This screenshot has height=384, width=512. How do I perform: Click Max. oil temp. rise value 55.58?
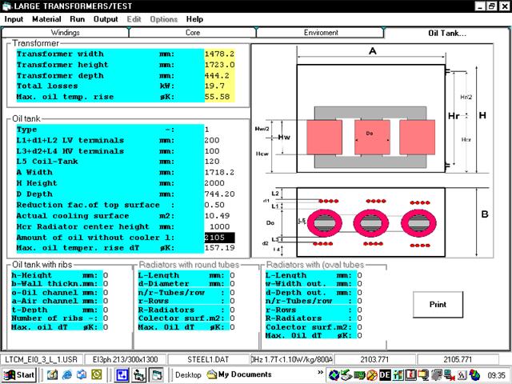[219, 97]
